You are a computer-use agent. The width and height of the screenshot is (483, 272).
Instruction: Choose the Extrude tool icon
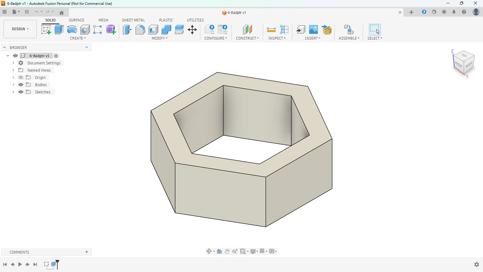click(59, 30)
